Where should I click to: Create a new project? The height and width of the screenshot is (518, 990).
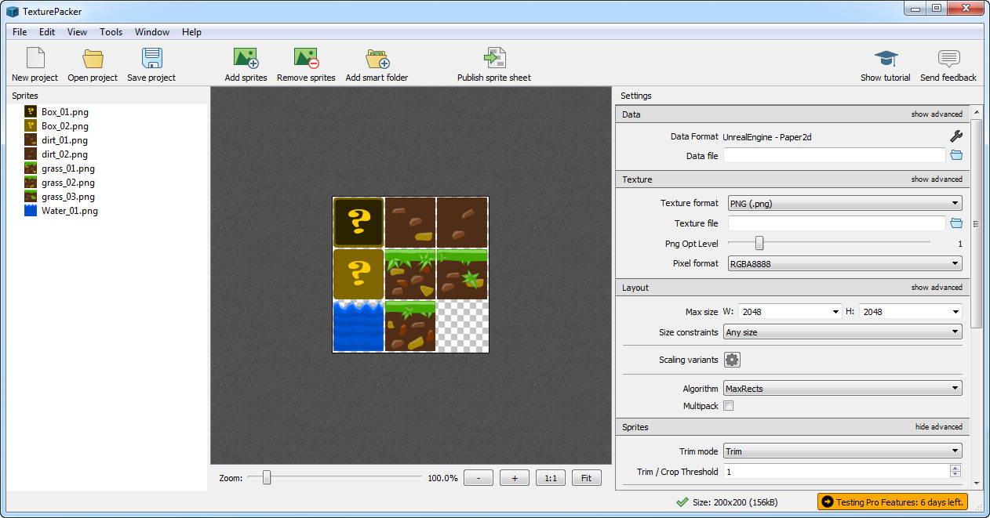pyautogui.click(x=33, y=56)
